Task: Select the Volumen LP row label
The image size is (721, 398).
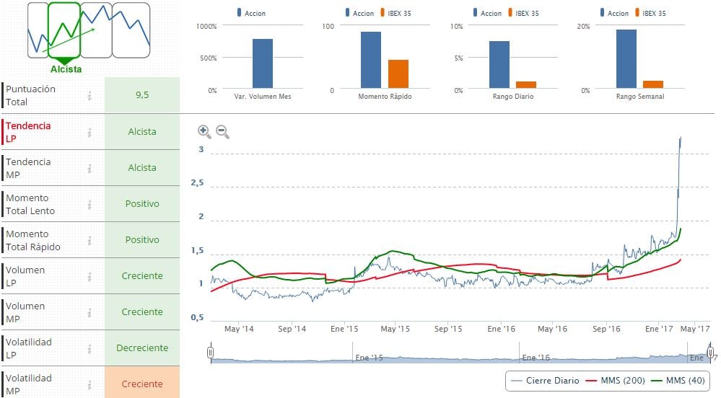Action: (x=25, y=277)
